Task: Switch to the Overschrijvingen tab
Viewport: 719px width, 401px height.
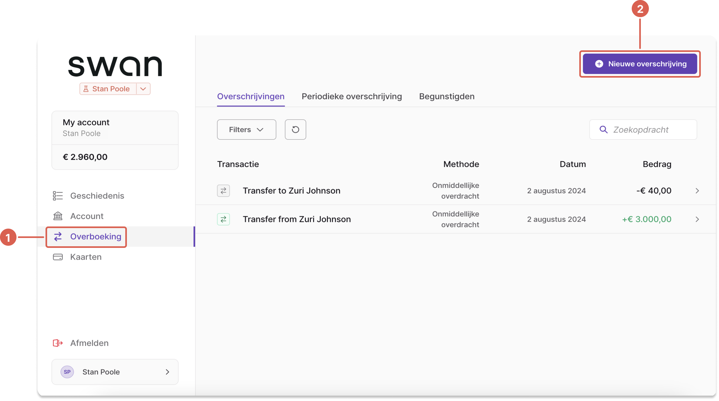Action: click(251, 97)
